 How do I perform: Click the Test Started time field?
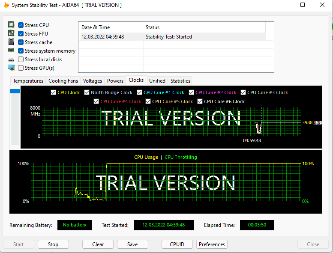coord(164,225)
